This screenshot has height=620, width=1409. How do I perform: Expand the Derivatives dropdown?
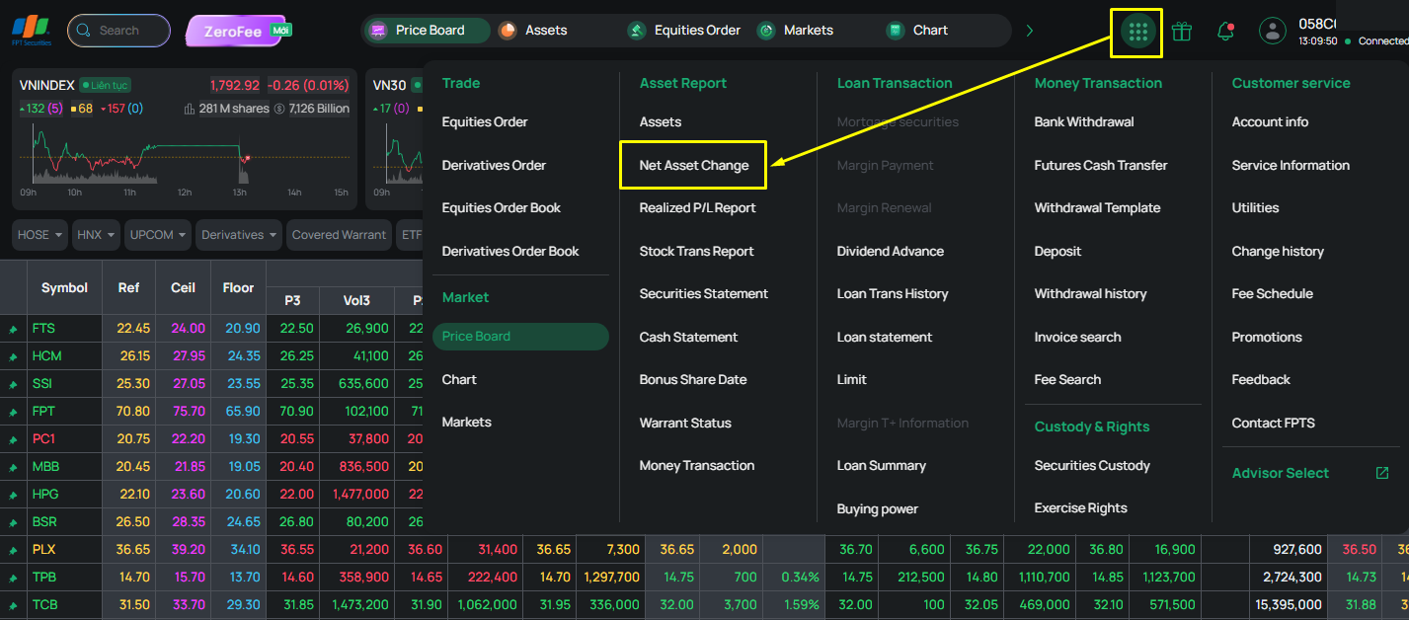tap(240, 235)
